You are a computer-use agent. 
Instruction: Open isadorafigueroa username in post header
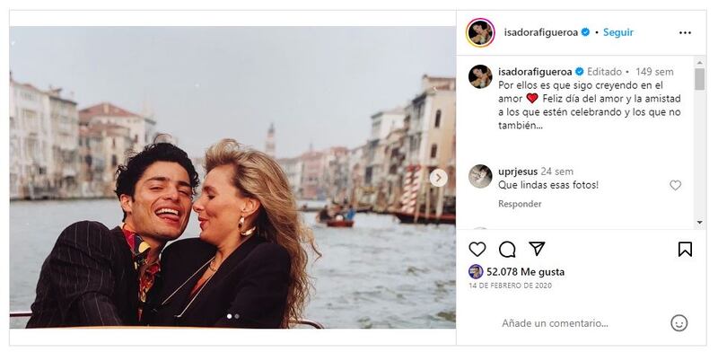[542, 32]
